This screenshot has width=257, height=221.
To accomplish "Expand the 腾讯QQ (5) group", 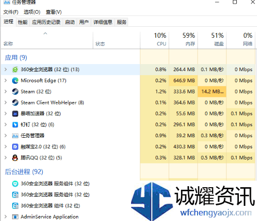I will pos(6,158).
